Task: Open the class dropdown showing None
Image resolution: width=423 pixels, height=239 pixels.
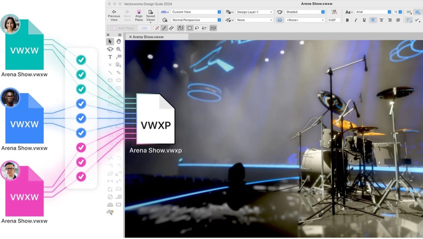Action: pyautogui.click(x=254, y=20)
